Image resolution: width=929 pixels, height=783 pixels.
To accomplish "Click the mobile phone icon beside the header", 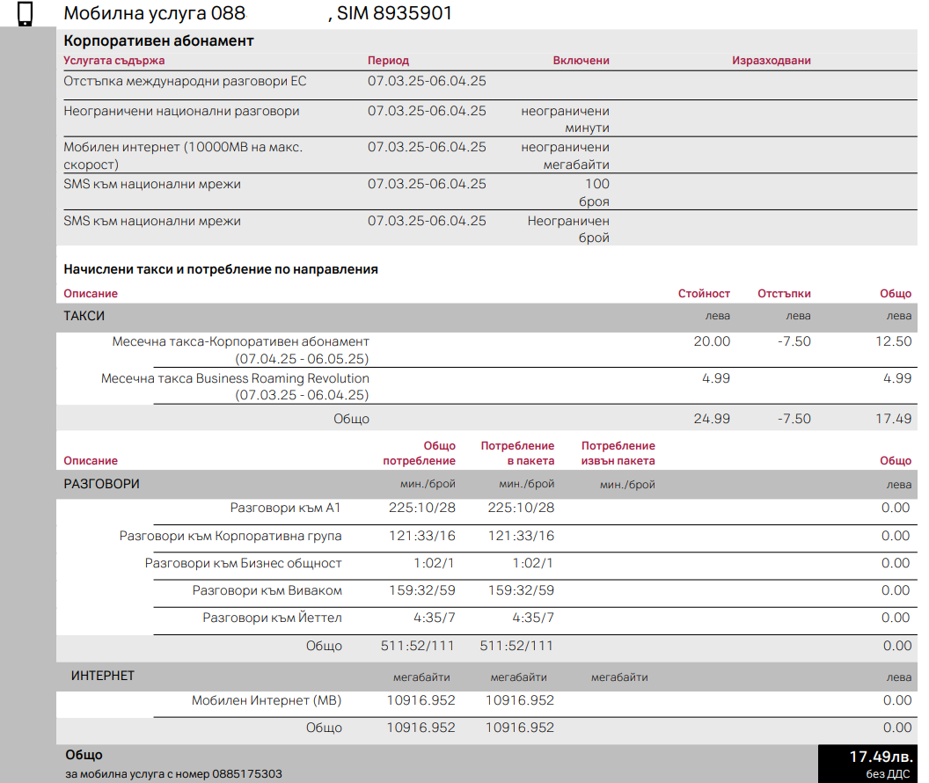I will (x=26, y=12).
